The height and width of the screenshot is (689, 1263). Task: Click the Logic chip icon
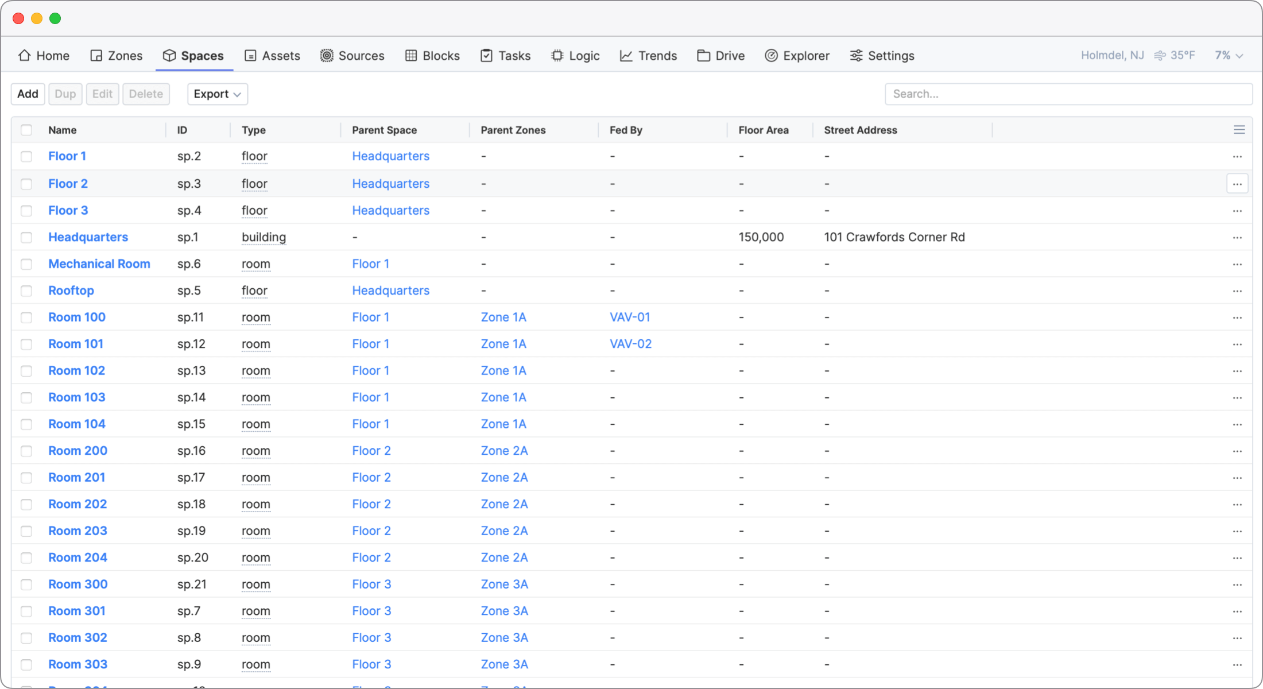(557, 56)
